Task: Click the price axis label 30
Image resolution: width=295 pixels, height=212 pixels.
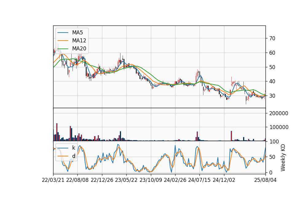Action: 272,96
